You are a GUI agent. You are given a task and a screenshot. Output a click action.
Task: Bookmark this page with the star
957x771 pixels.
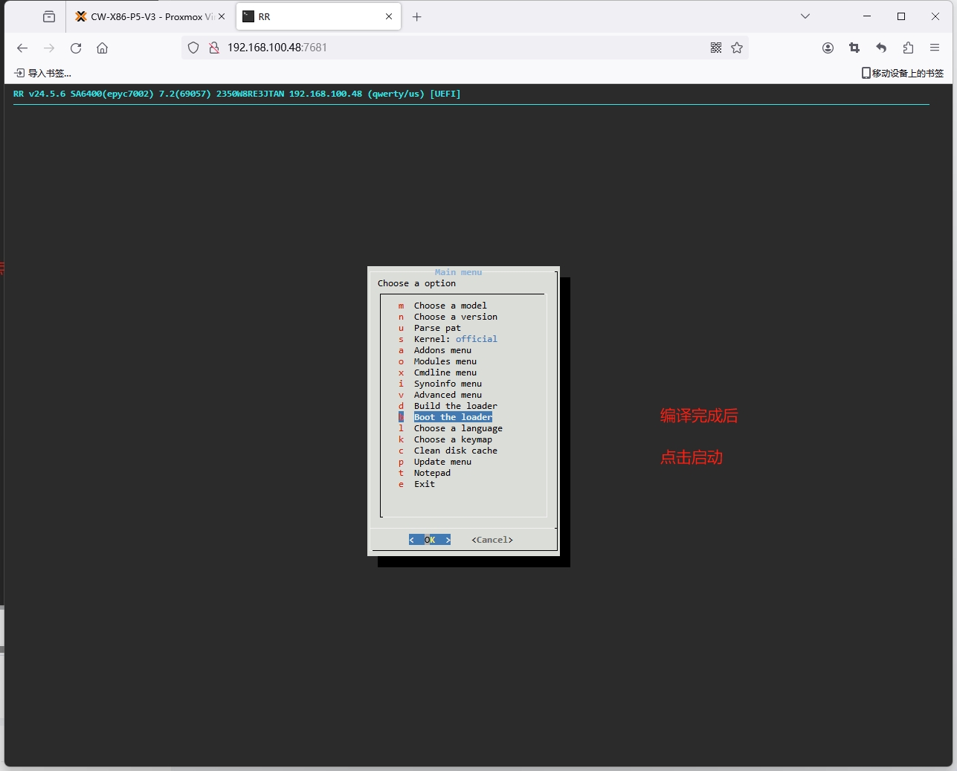(737, 48)
